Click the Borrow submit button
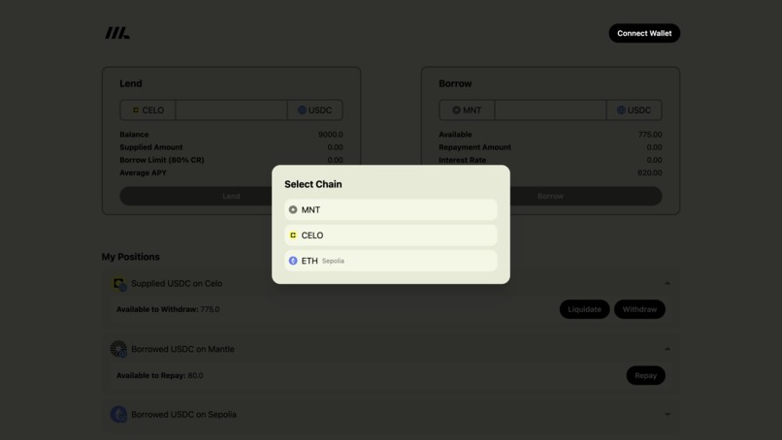The width and height of the screenshot is (782, 440). pos(550,197)
